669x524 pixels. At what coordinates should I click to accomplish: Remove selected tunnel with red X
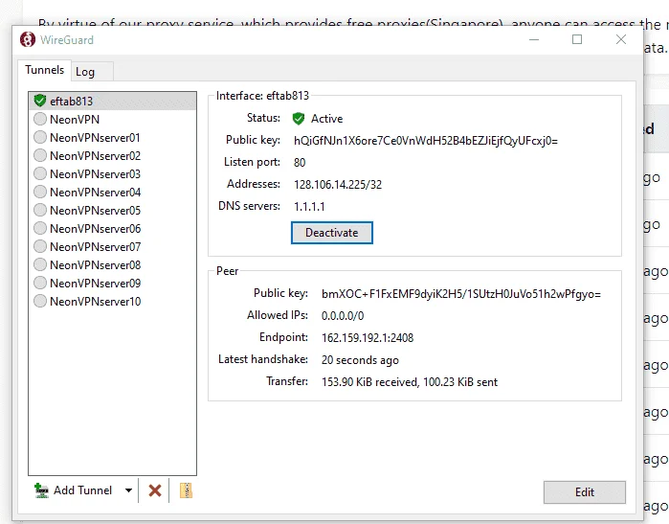click(155, 490)
